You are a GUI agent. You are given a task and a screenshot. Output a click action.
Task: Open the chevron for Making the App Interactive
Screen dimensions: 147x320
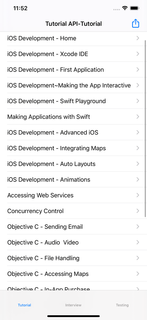[138, 85]
